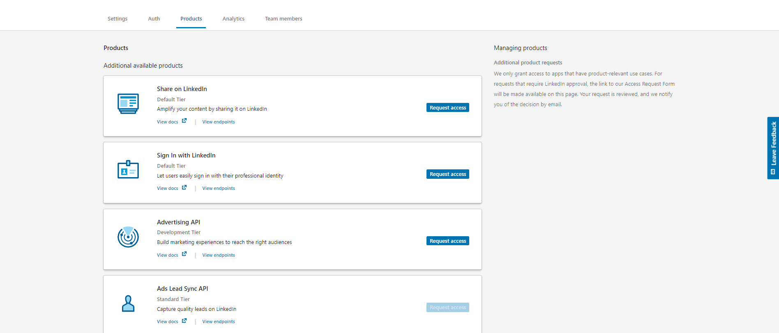Open external link icon for Sign In with LinkedIn docs
This screenshot has width=779, height=333.
pos(184,188)
